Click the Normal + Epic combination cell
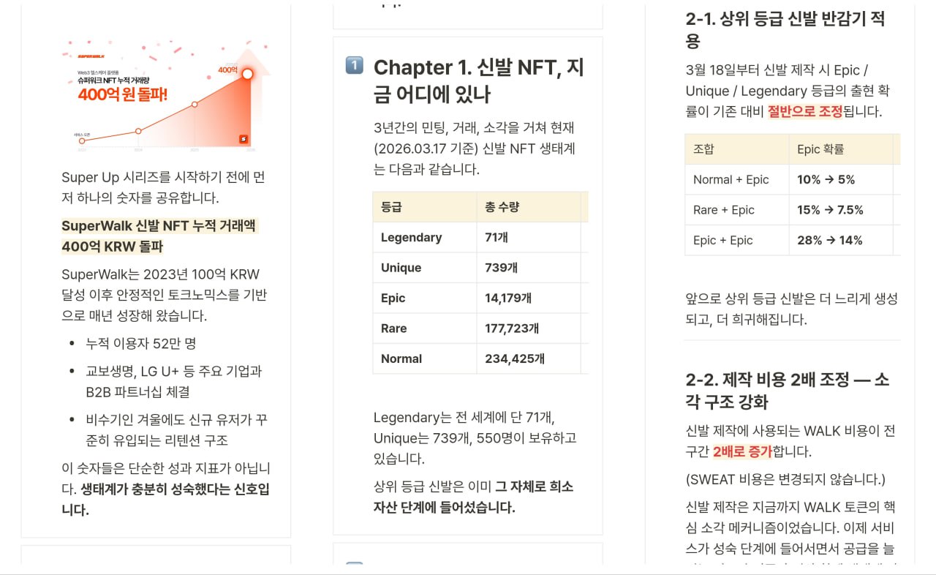 (731, 179)
